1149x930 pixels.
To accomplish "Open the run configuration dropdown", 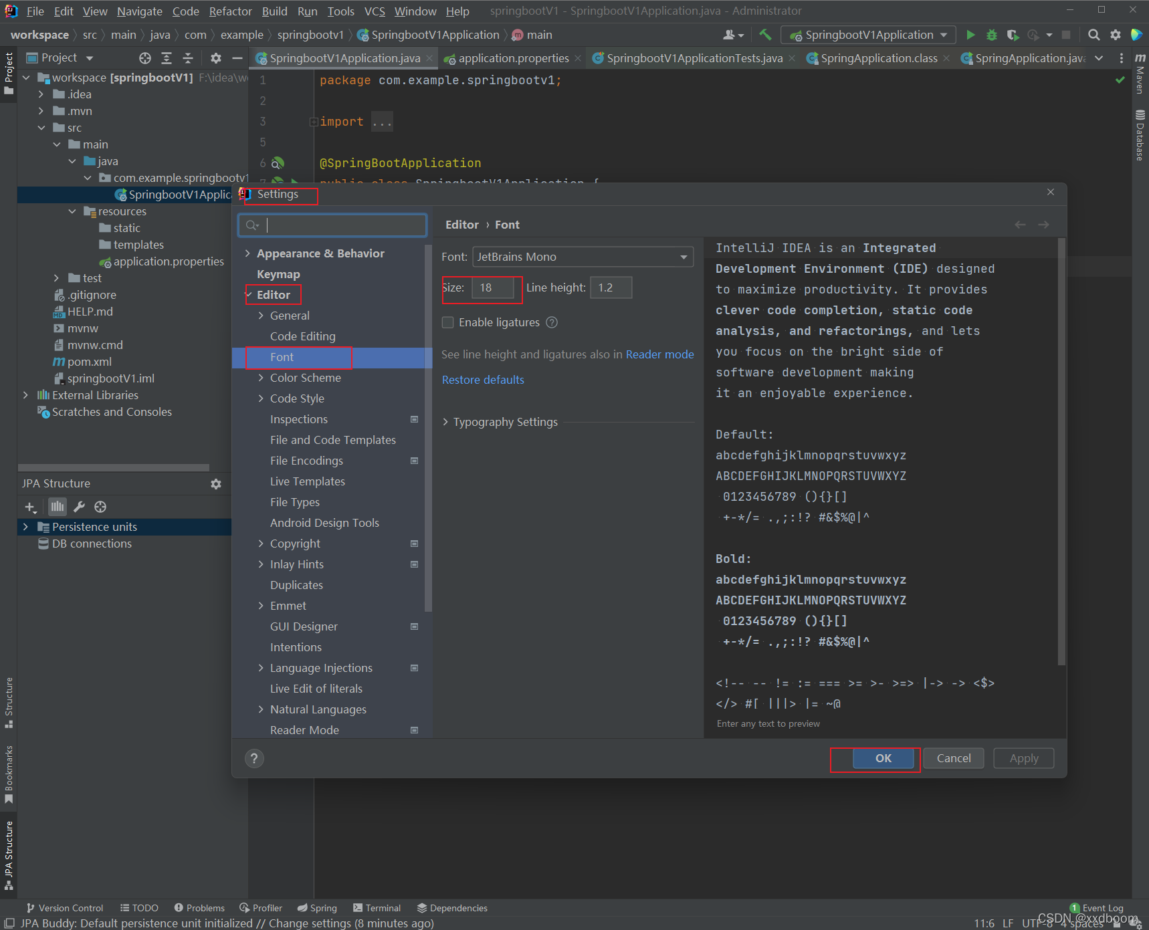I will point(868,35).
